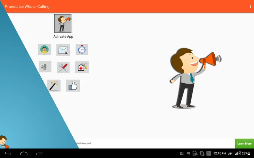This screenshot has height=158, width=254.
Task: Tap the thumbs up like icon
Action: [73, 86]
